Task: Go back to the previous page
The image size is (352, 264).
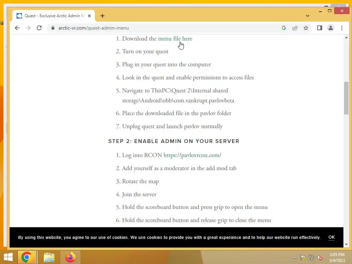Action: [17, 28]
